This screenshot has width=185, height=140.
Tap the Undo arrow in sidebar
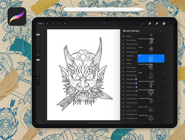click(x=38, y=78)
